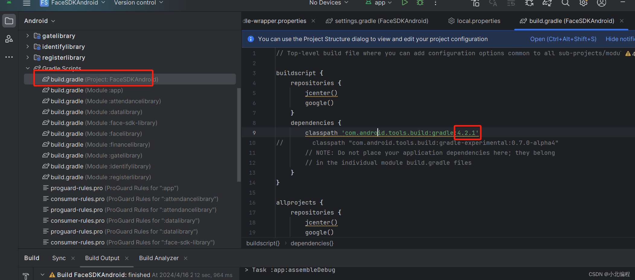Click line number 9 in gutter
The height and width of the screenshot is (280, 635).
[x=254, y=133]
